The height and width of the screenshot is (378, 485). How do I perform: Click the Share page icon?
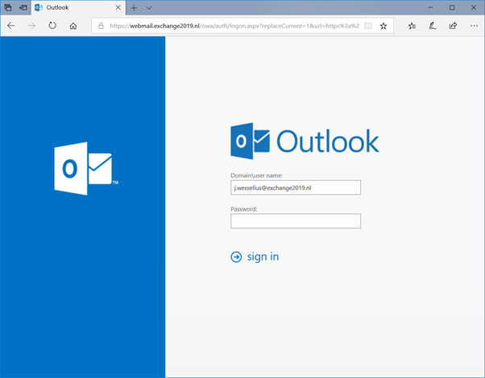[x=453, y=26]
